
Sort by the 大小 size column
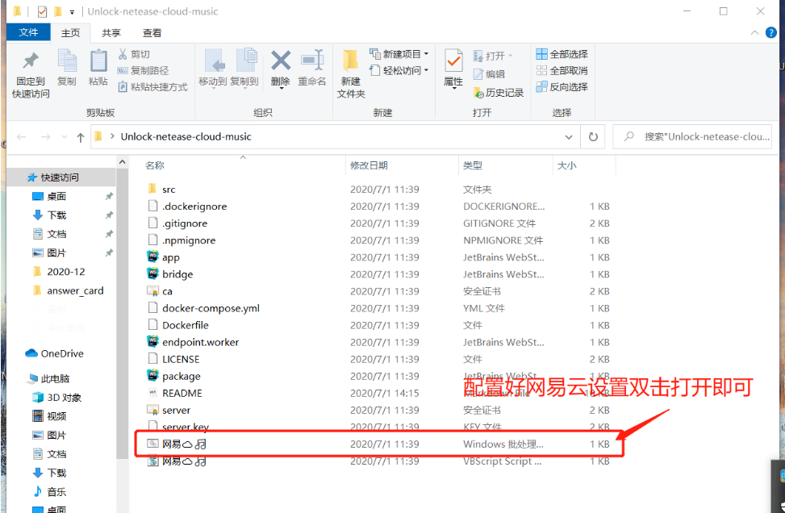(566, 165)
